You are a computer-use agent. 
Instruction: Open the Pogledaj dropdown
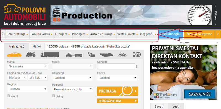72,89
